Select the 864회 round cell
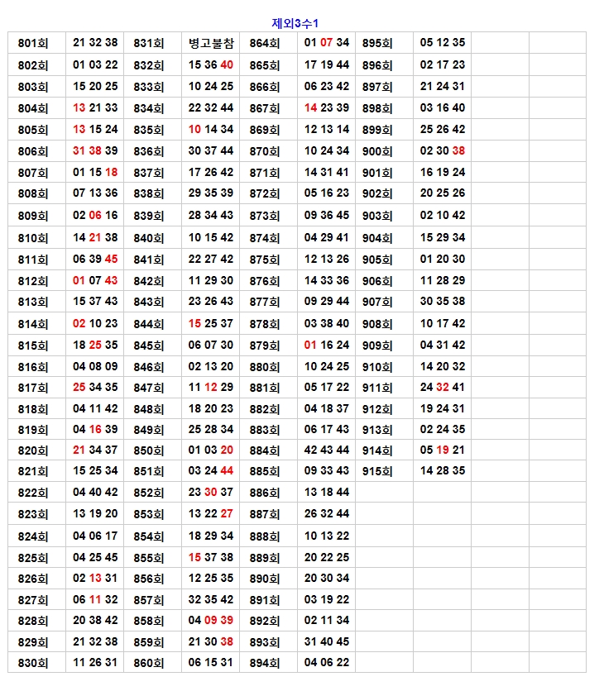The width and height of the screenshot is (604, 691). 265,43
